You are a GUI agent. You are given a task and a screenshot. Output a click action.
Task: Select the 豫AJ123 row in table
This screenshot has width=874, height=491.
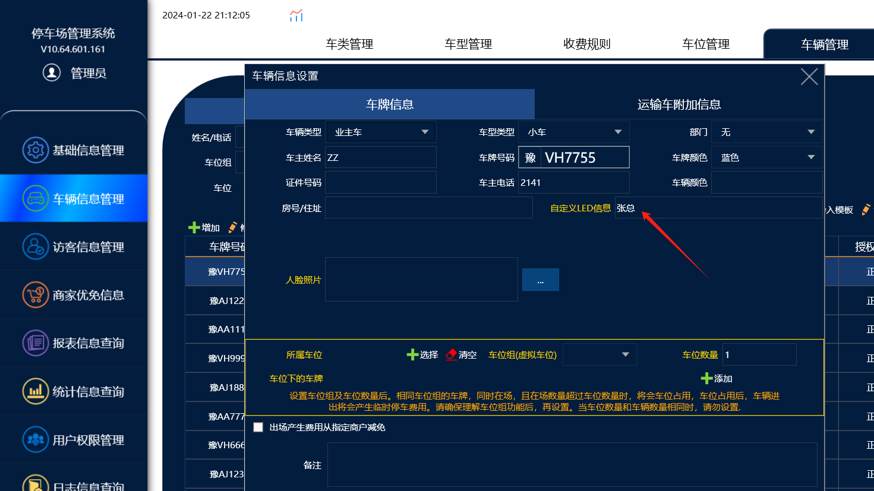[x=215, y=474]
